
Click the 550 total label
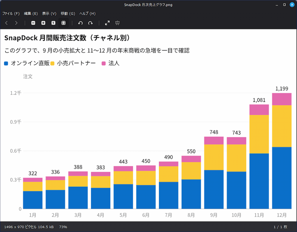coord(191,151)
